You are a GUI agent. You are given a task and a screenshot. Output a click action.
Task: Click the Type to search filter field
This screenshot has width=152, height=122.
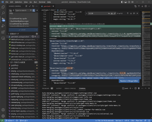click(x=22, y=10)
